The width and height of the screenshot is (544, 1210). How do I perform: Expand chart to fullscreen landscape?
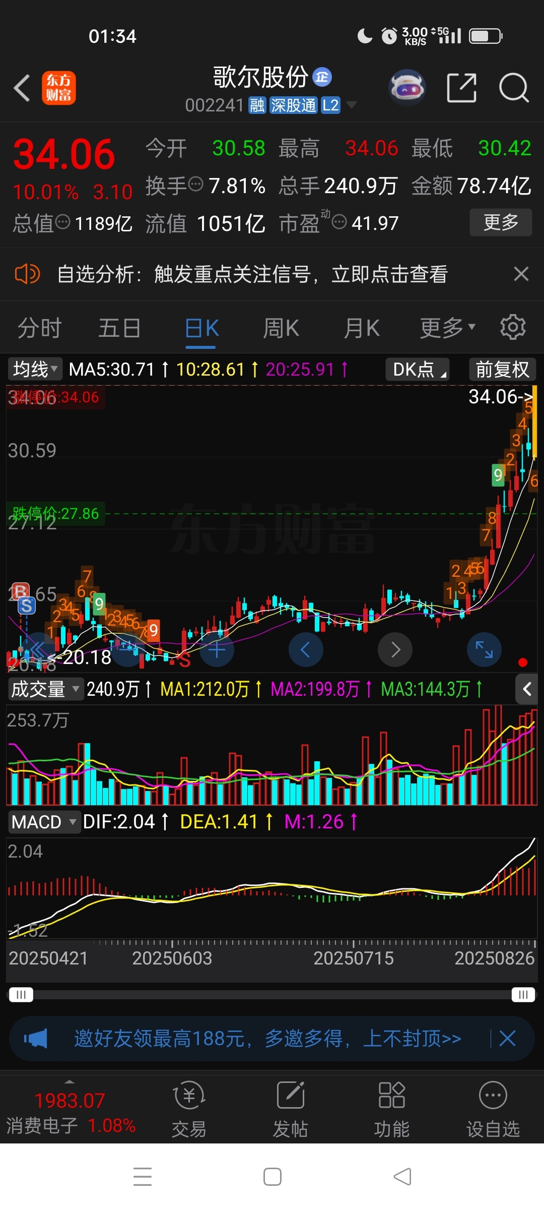(484, 650)
